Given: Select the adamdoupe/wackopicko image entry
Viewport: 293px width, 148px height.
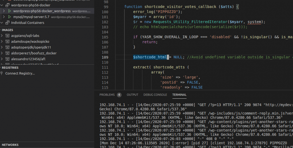Looking at the screenshot, I should coord(47,41).
